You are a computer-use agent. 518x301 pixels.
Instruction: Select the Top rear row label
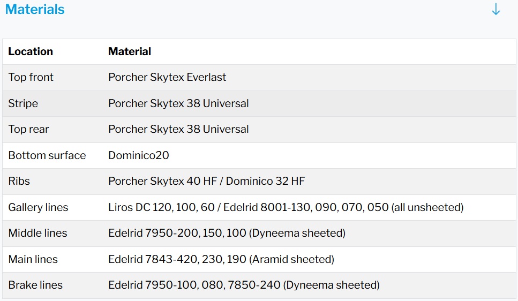tap(29, 129)
